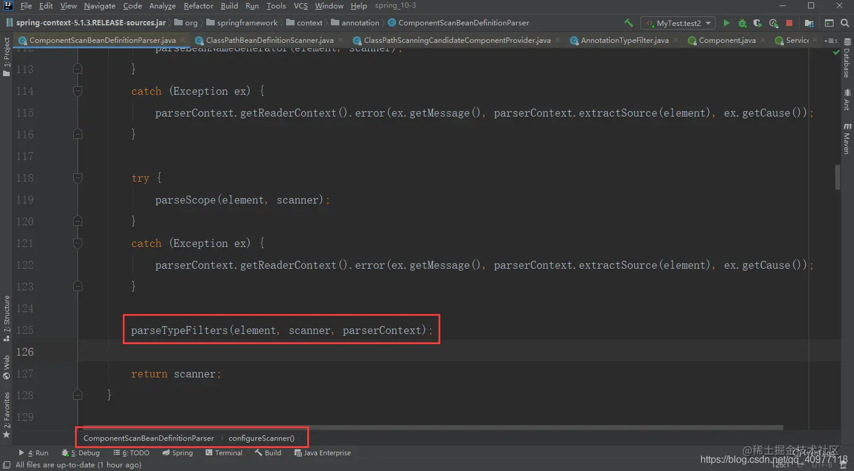
Task: Click the springframework folder in navigation bar
Action: point(242,23)
